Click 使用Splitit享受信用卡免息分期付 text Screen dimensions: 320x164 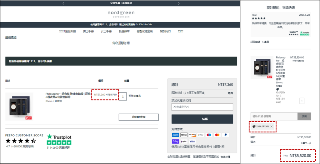click(198, 146)
